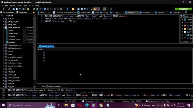Open File Explorer from the taskbar
The image size is (193, 108).
(66, 105)
